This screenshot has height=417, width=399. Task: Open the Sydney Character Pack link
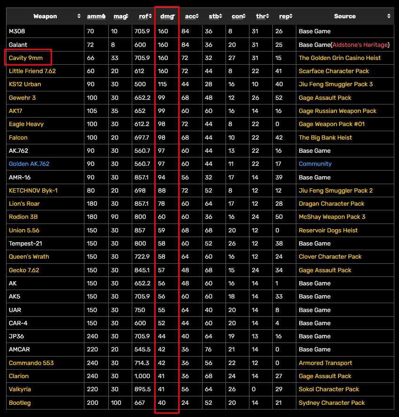[x=331, y=403]
